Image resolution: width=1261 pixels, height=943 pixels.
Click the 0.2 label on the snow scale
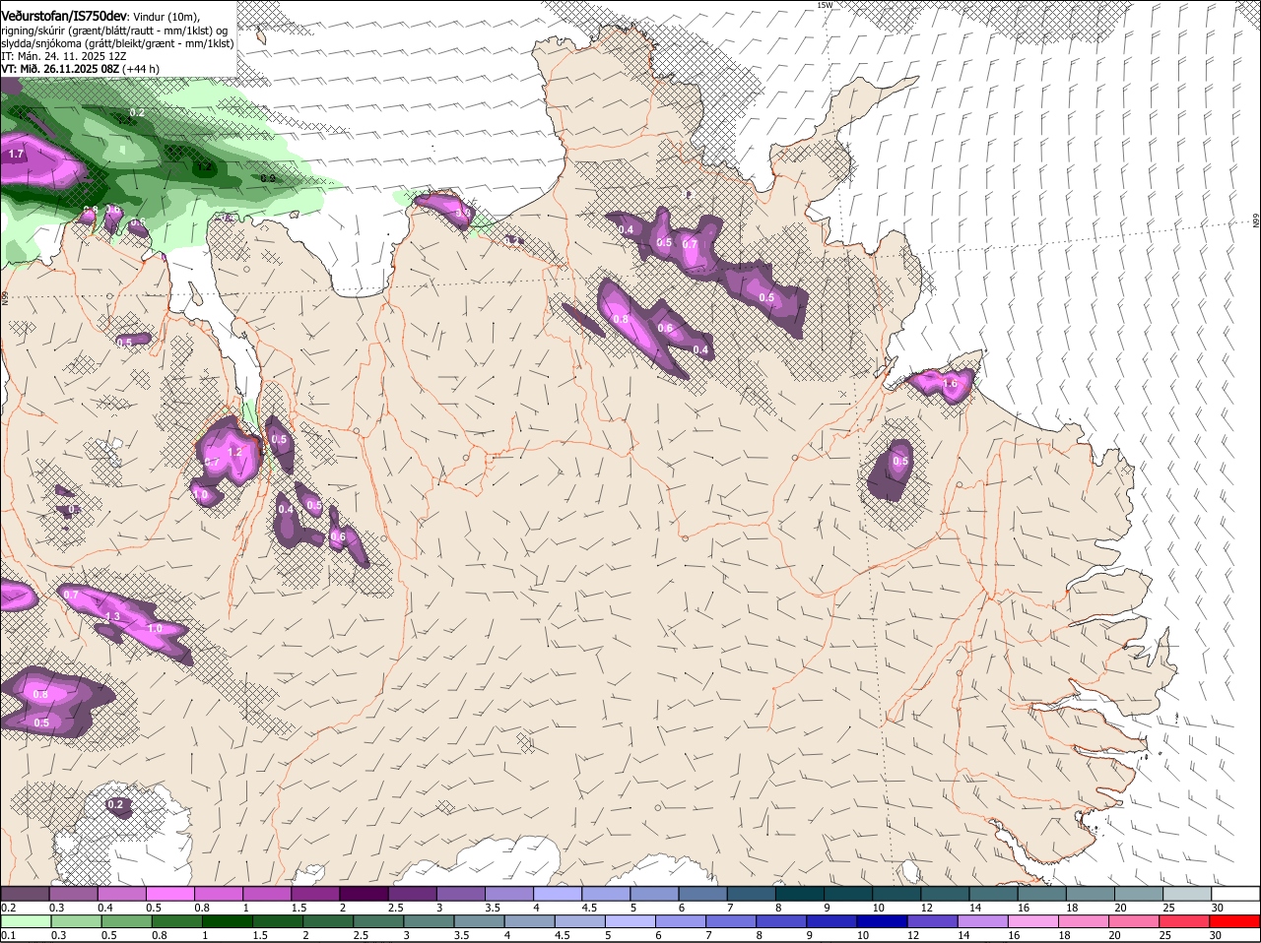click(x=8, y=908)
